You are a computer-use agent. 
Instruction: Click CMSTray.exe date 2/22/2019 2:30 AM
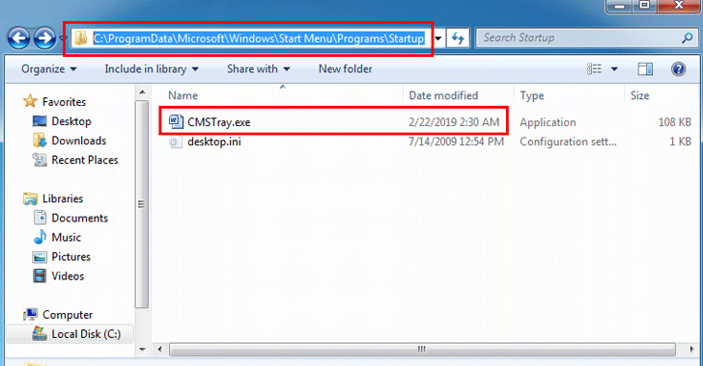(454, 122)
